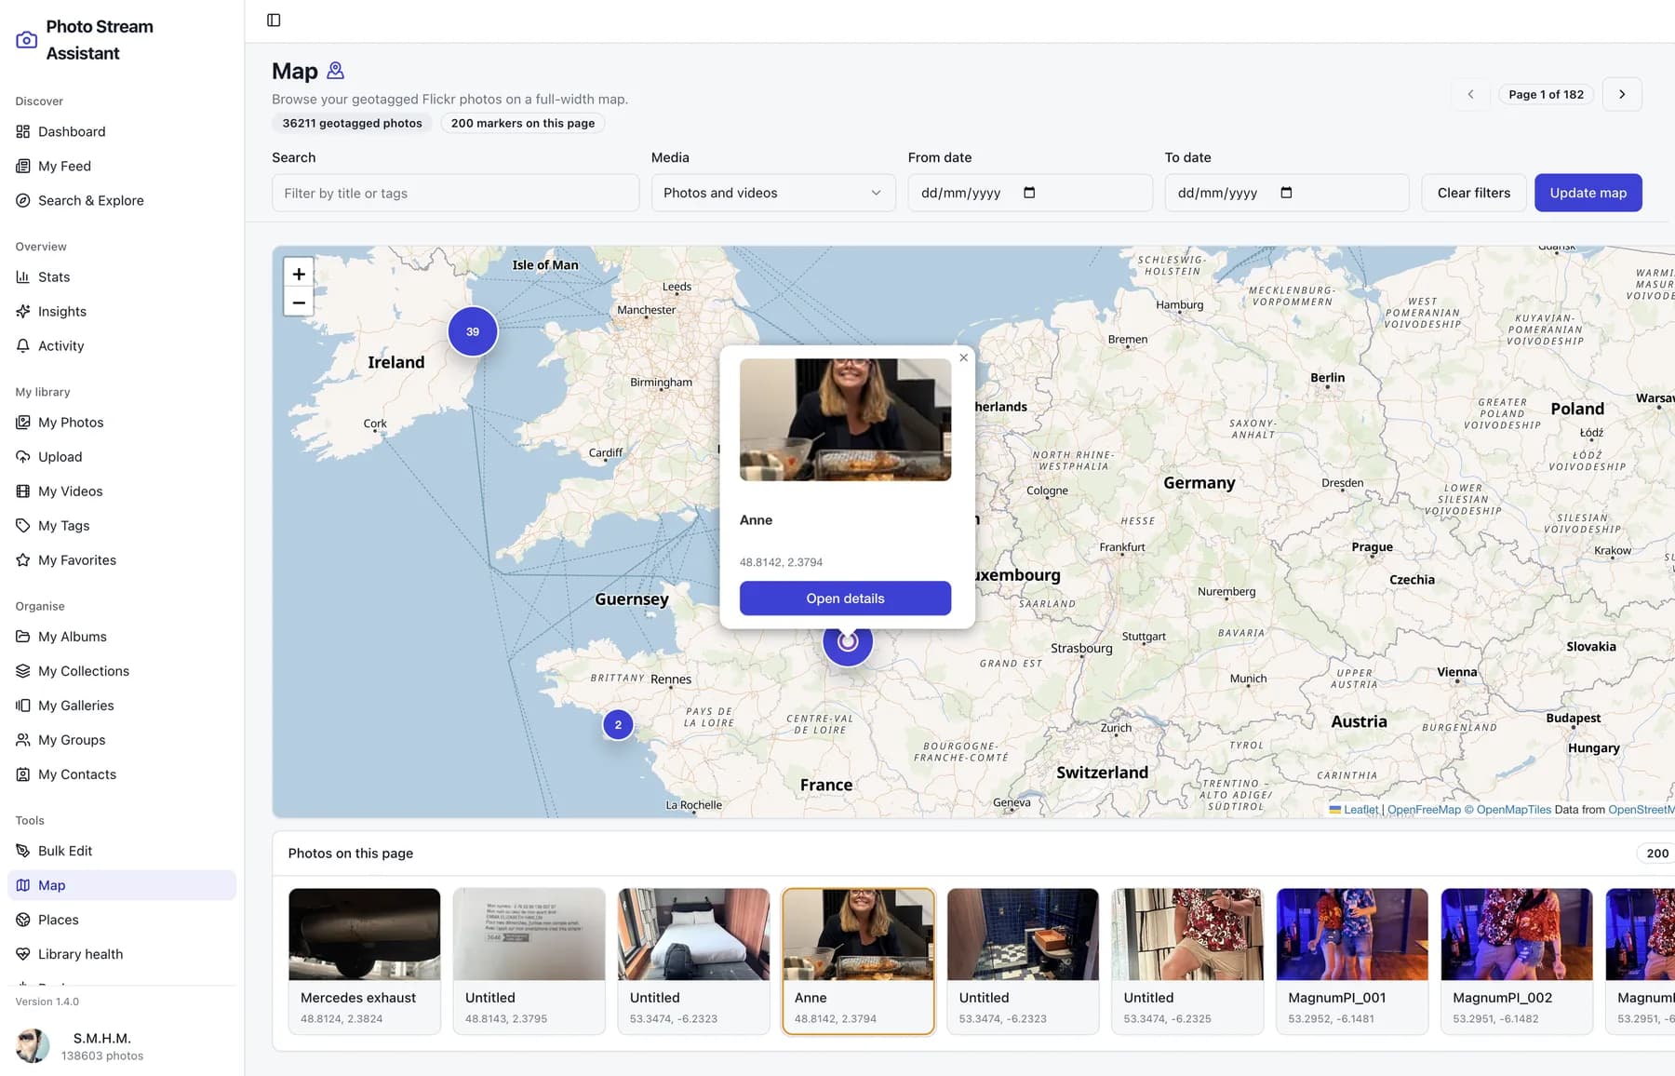Image resolution: width=1675 pixels, height=1076 pixels.
Task: Click the Activity bell icon
Action: pos(23,345)
